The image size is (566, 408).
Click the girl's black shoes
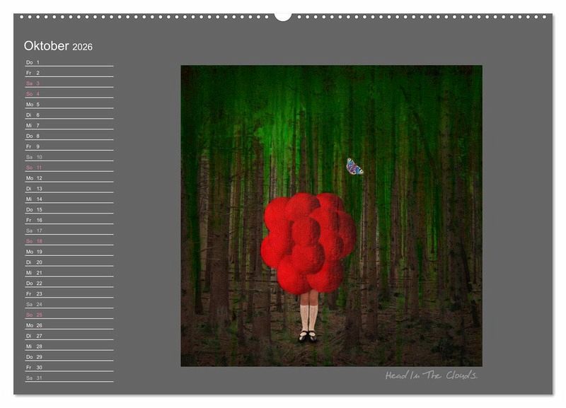(x=308, y=337)
